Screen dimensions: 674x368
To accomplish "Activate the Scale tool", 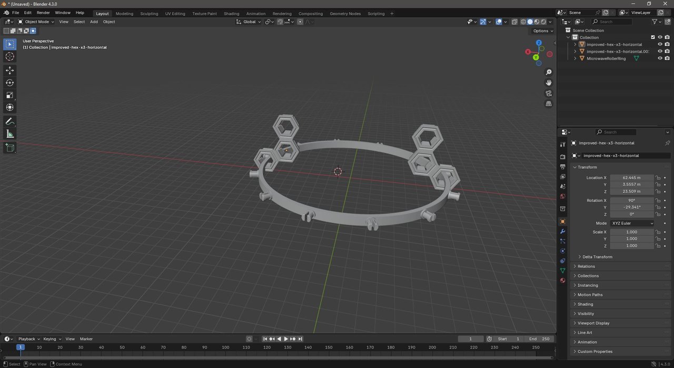I will pyautogui.click(x=9, y=95).
